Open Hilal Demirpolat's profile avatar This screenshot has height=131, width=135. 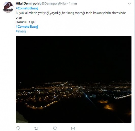coord(8,7)
